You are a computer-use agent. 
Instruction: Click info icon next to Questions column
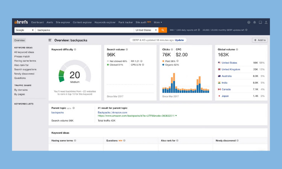[x=124, y=140]
